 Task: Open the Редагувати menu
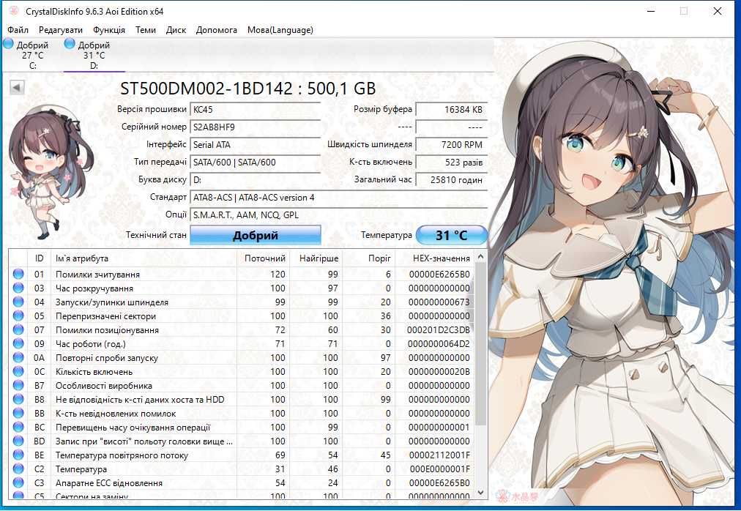61,30
